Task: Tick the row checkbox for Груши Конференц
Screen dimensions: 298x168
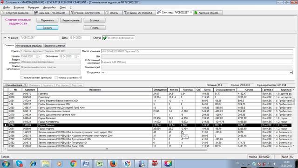Action: [x=6, y=122]
